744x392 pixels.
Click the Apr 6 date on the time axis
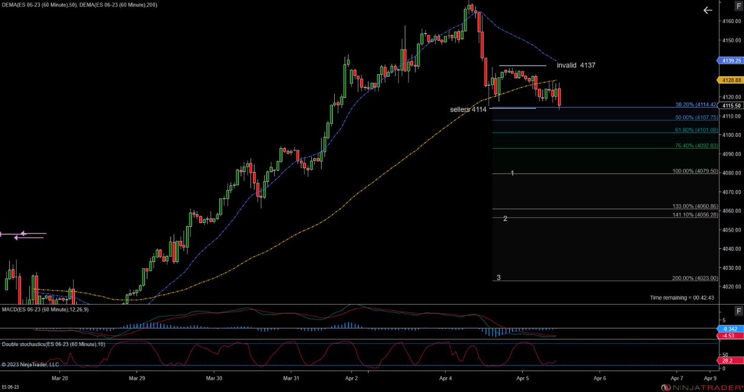pyautogui.click(x=600, y=377)
